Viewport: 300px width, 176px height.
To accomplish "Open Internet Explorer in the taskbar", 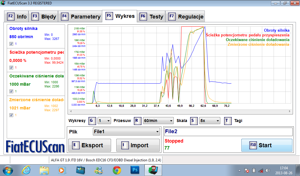I will coord(26,170).
